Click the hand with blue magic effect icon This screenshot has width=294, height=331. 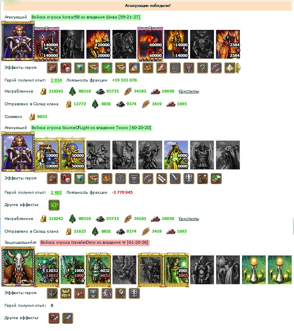(x=134, y=68)
